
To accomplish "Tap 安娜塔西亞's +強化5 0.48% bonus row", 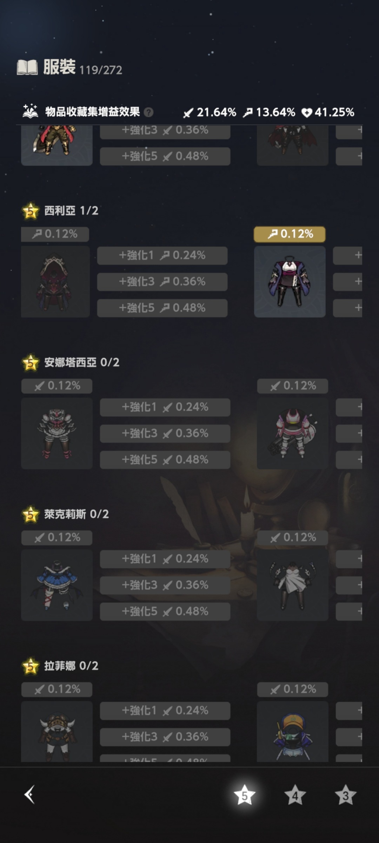I will (x=165, y=460).
